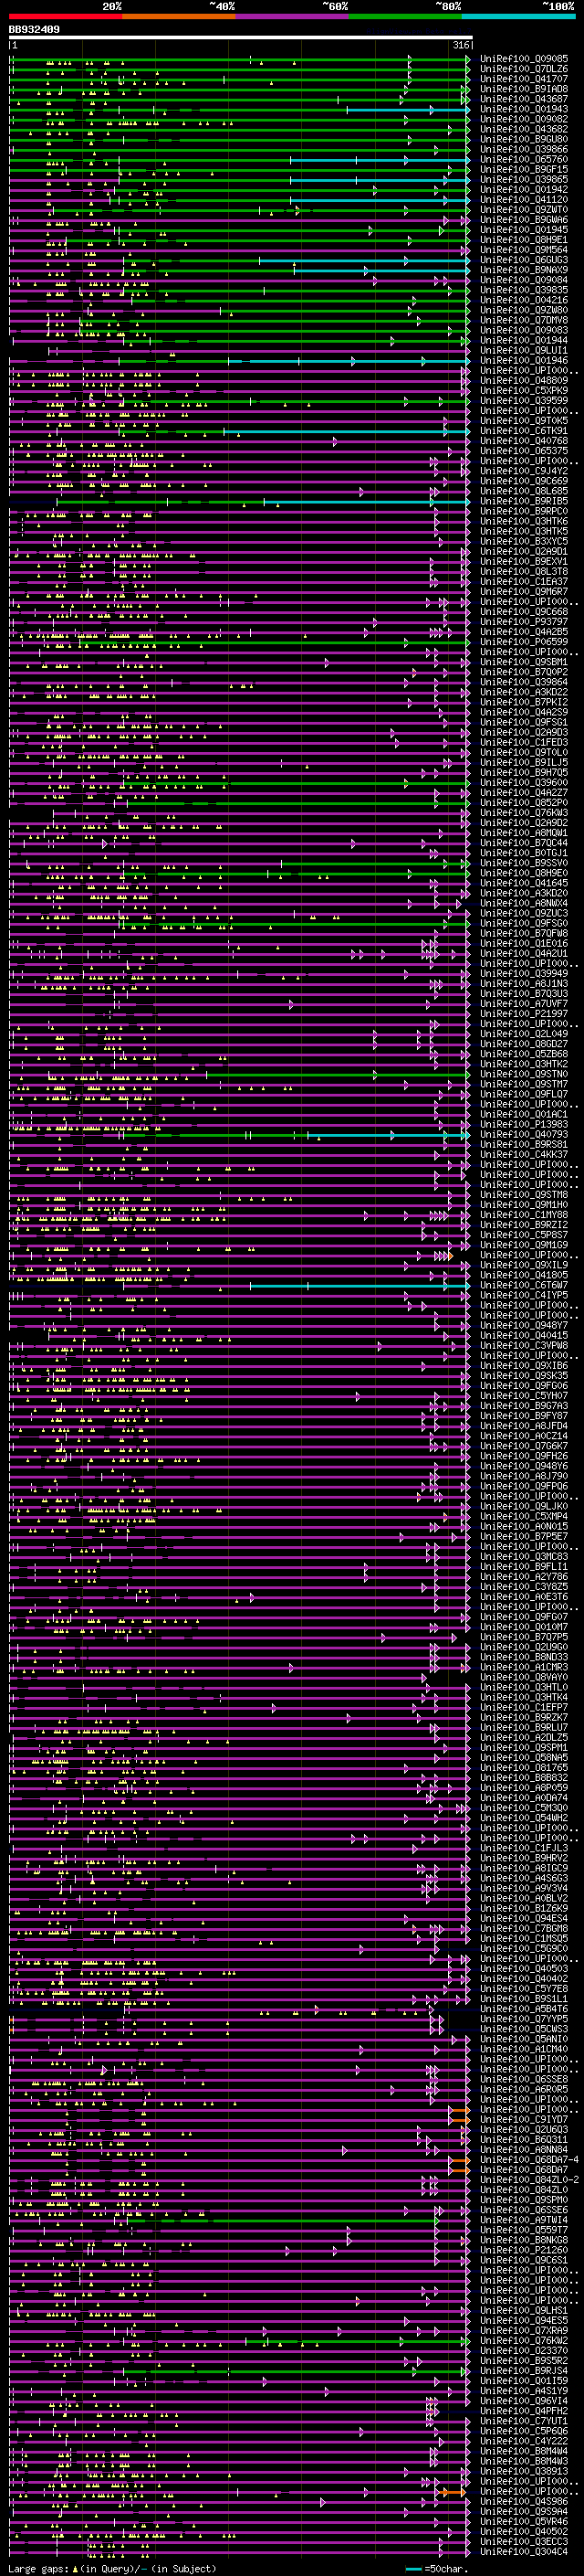Open the UniRef100_Q7DLZ6 hit label
This screenshot has width=584, height=2576.
(x=523, y=69)
